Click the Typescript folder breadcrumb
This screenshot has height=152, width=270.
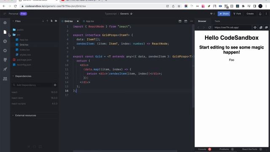[x=111, y=14]
